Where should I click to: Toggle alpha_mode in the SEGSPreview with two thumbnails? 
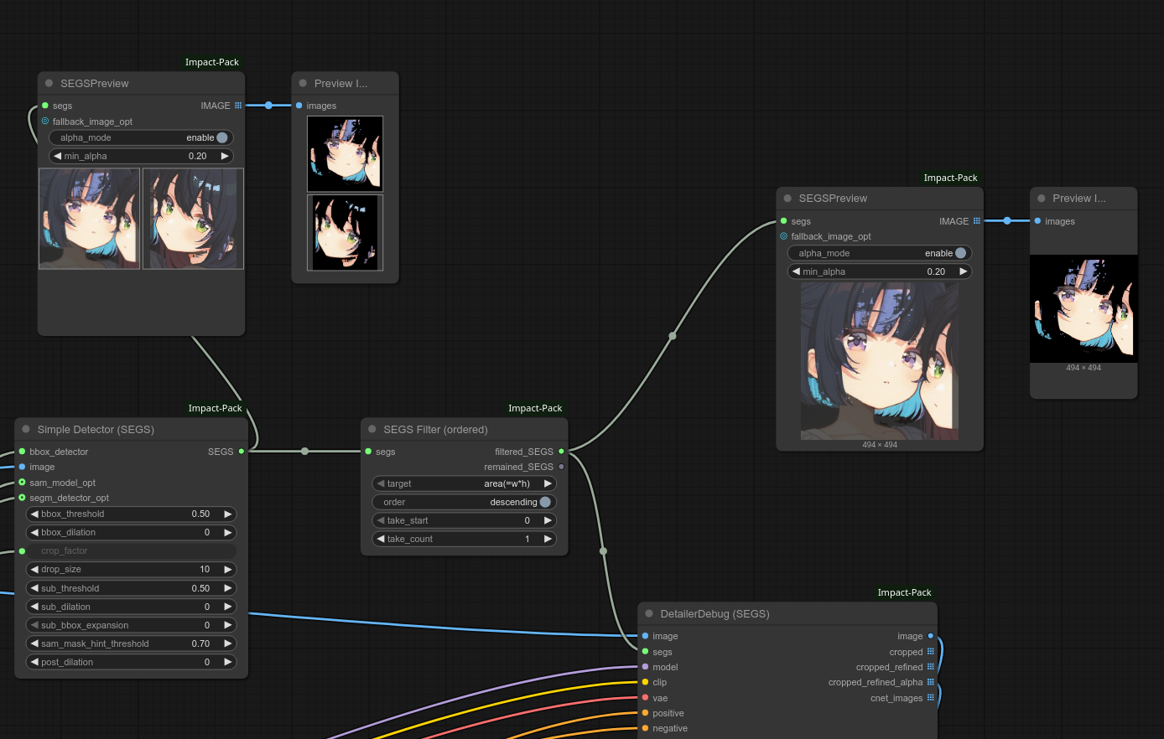point(141,137)
